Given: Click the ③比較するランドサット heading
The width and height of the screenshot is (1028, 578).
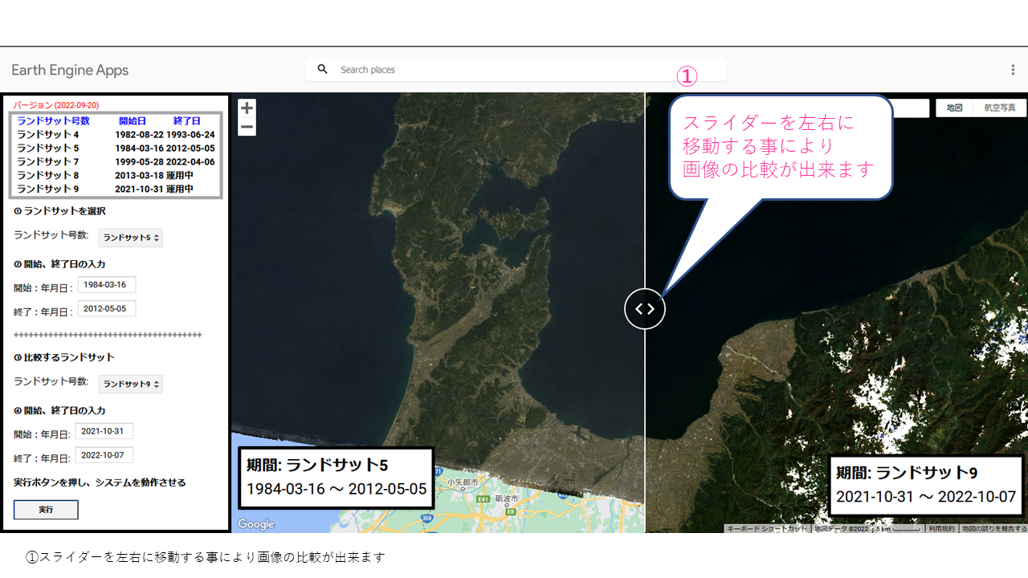Looking at the screenshot, I should 64,357.
